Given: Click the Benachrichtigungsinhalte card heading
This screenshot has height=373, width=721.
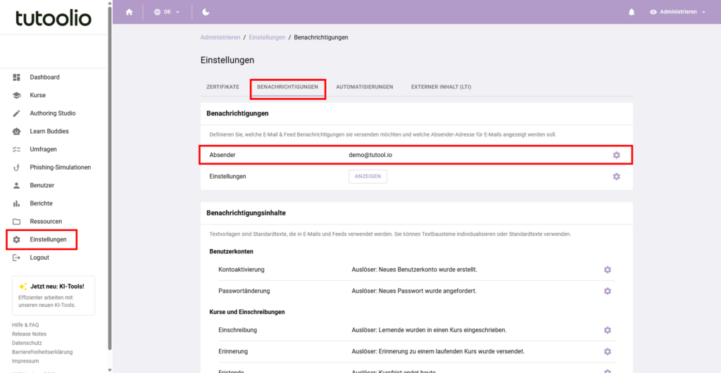Looking at the screenshot, I should pyautogui.click(x=246, y=213).
